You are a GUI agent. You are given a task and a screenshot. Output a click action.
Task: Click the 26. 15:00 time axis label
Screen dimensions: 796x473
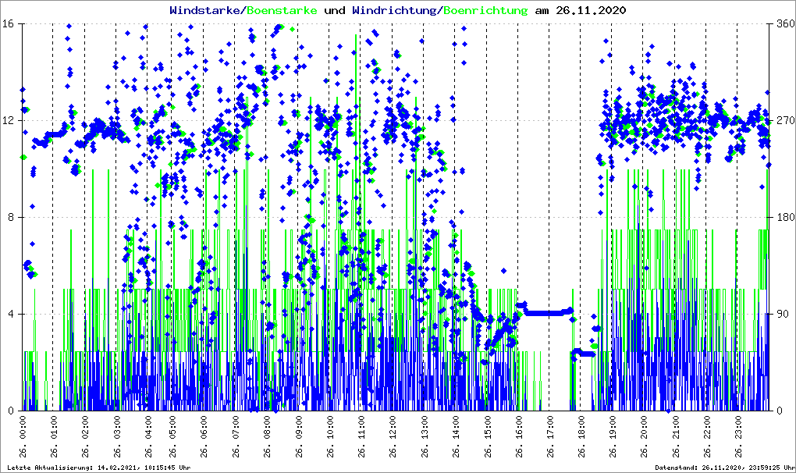click(x=487, y=436)
